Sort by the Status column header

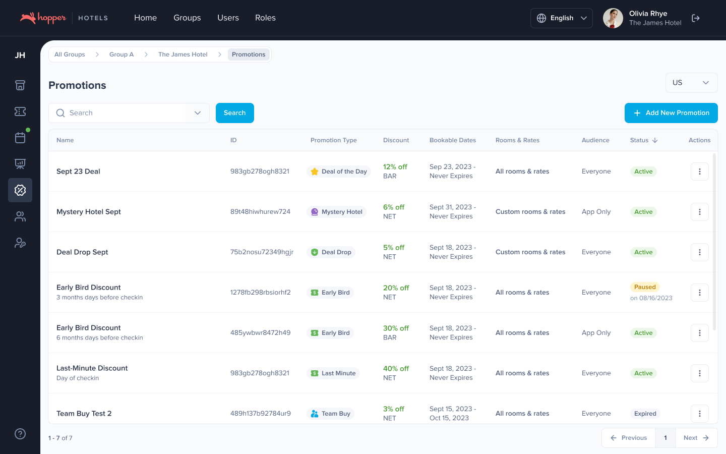643,140
